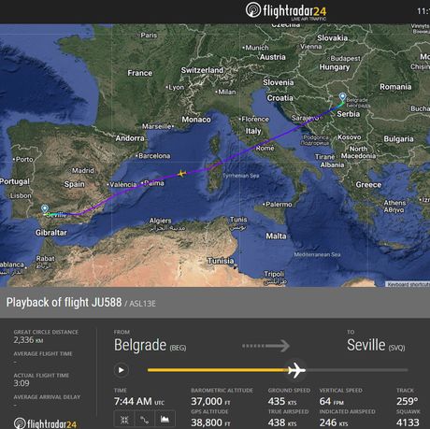Click the Madrid label on the map
Image resolution: width=430 pixels, height=429 pixels.
[83, 170]
